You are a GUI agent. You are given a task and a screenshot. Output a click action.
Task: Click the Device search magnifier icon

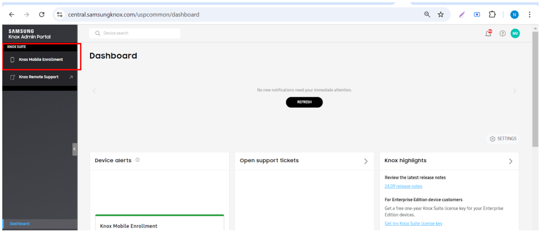click(97, 33)
